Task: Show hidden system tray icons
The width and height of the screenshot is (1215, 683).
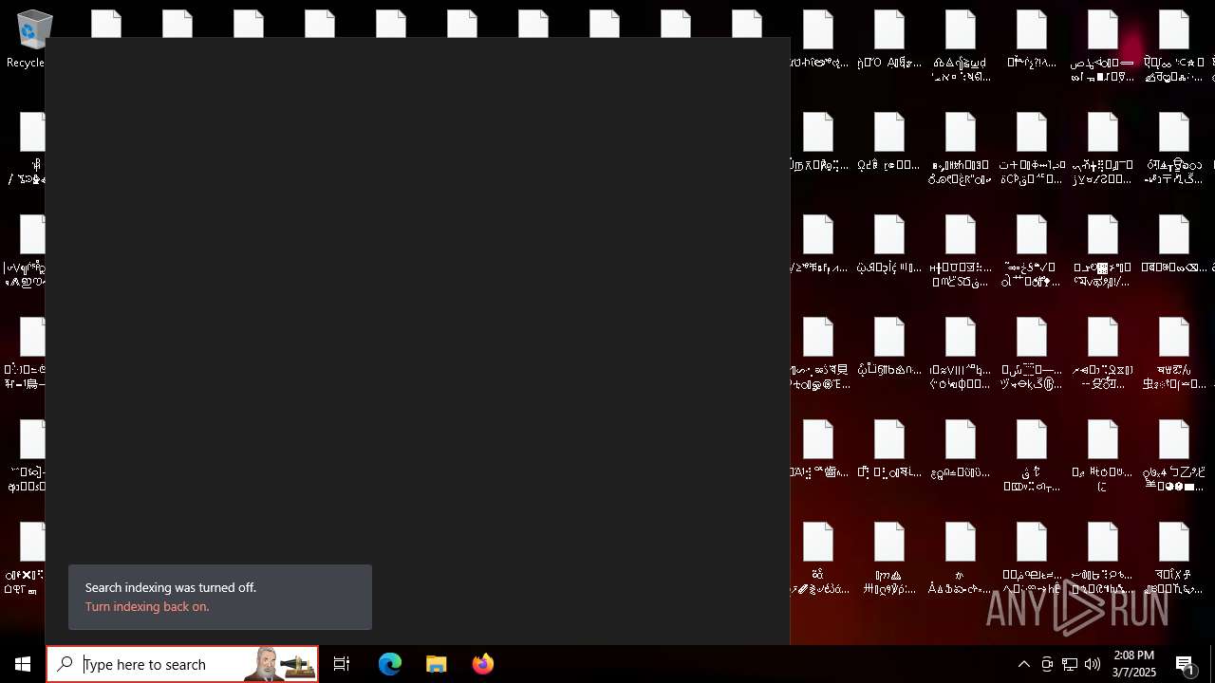Action: 1023,664
